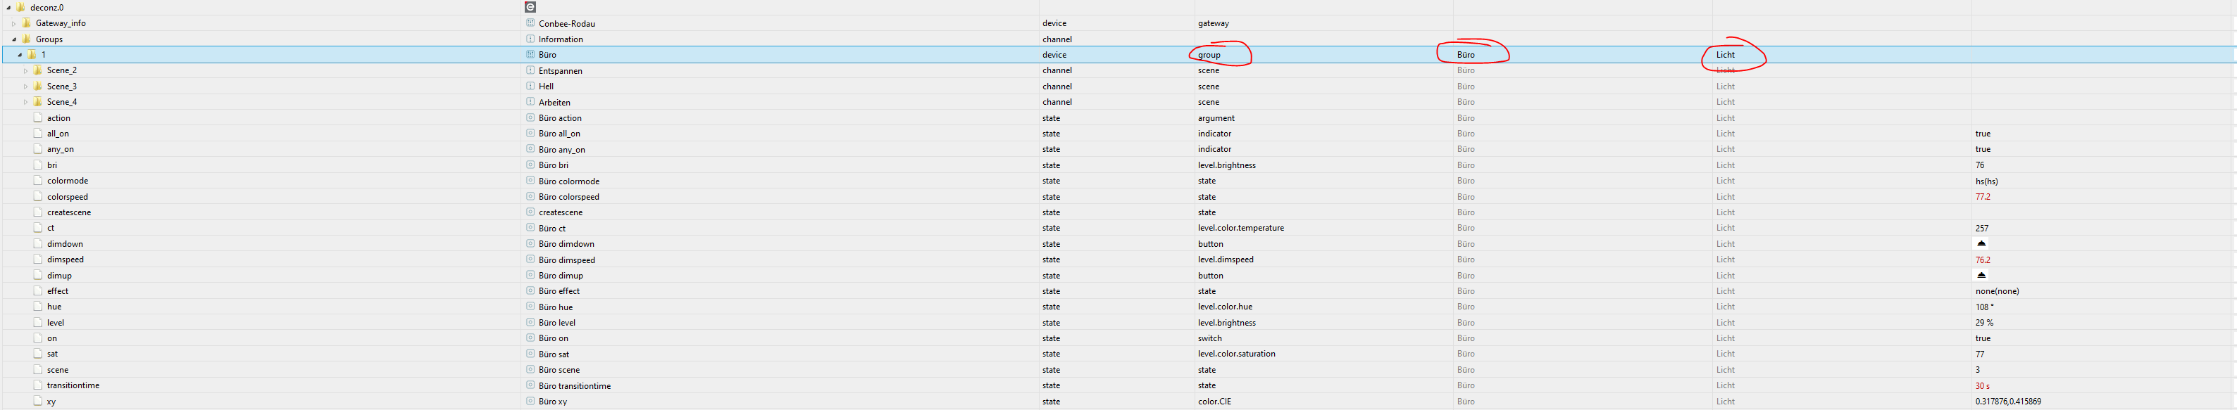Click the Büro room cell of group 1
The width and height of the screenshot is (2237, 410).
pos(1466,55)
